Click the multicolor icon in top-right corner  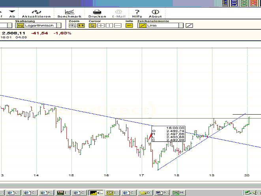coord(225,3)
